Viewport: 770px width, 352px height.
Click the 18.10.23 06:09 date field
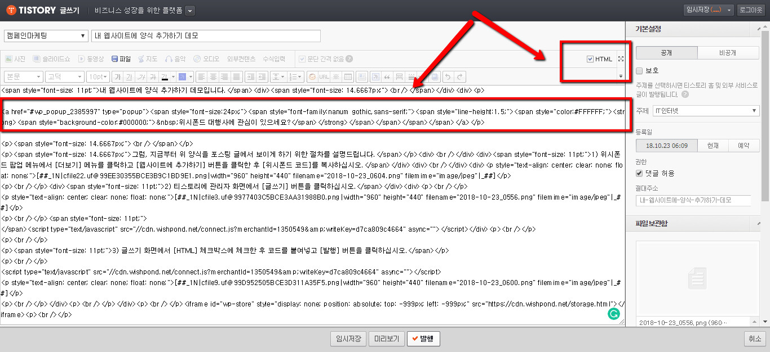(667, 146)
